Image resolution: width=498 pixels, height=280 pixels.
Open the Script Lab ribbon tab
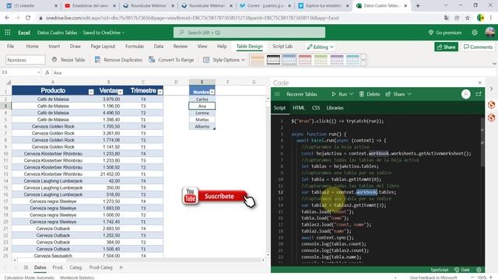coord(282,46)
